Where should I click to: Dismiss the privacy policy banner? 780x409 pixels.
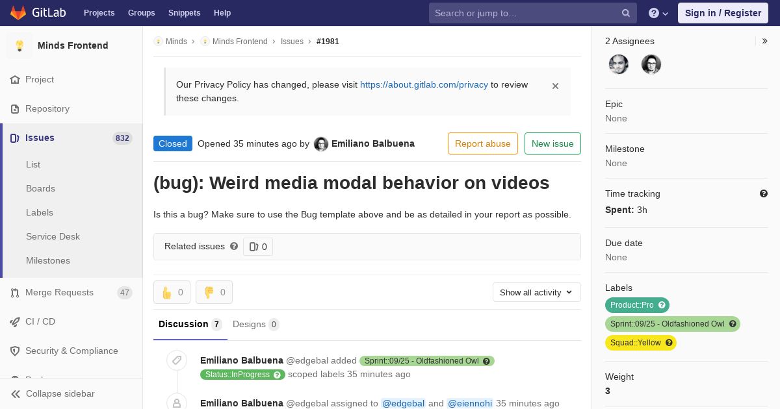(x=555, y=86)
